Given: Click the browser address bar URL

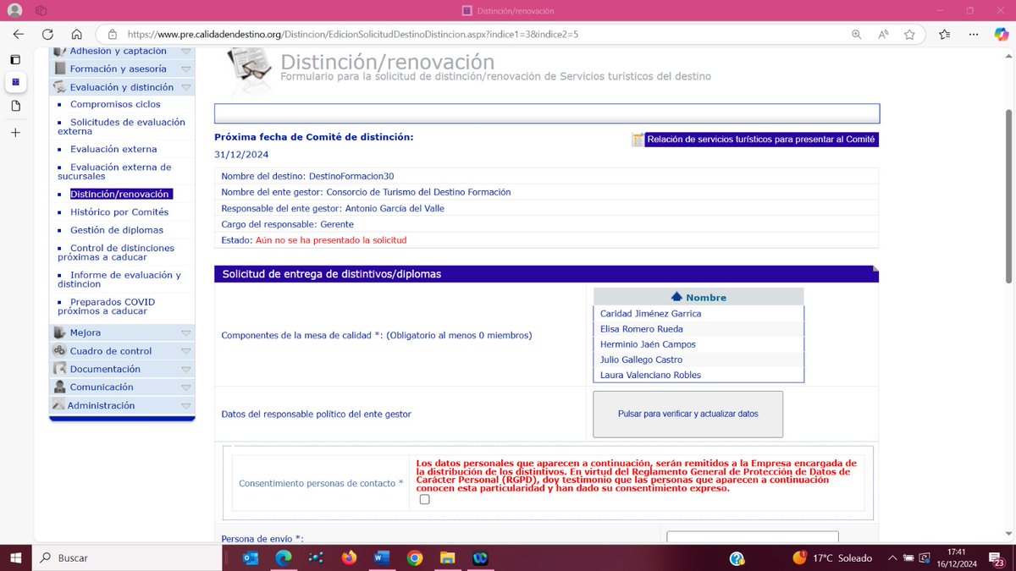Looking at the screenshot, I should point(352,35).
